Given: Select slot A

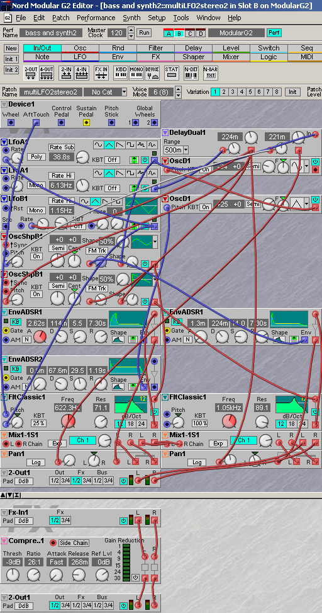Looking at the screenshot, I should (168, 33).
